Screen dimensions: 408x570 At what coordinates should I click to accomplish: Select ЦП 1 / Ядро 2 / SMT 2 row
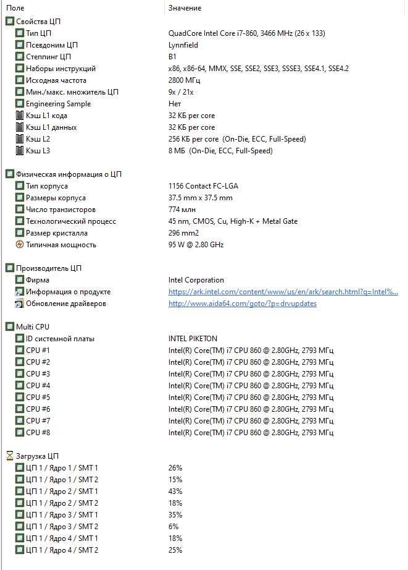click(203, 503)
